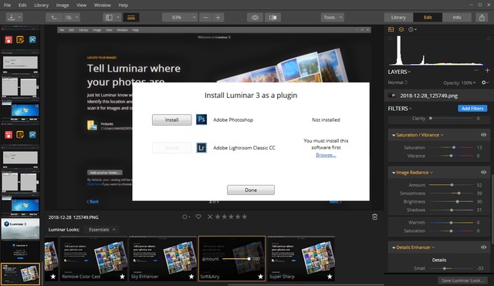Open the Image menu
Screen dimensions: 494x286
click(63, 5)
